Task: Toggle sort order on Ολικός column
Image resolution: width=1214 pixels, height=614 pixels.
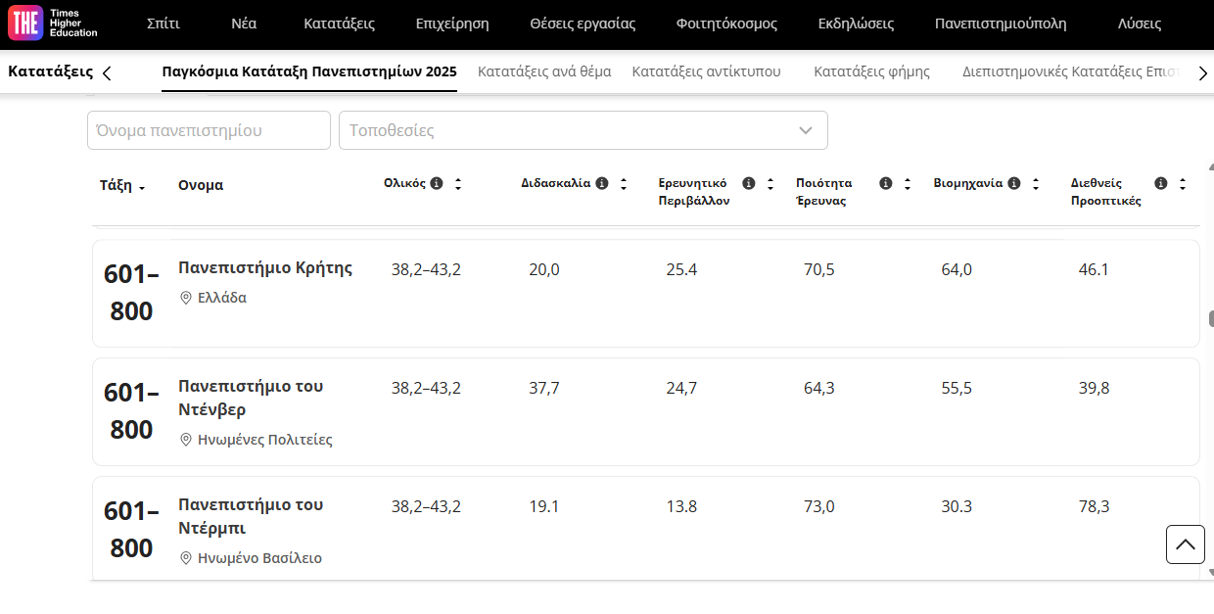Action: [457, 184]
